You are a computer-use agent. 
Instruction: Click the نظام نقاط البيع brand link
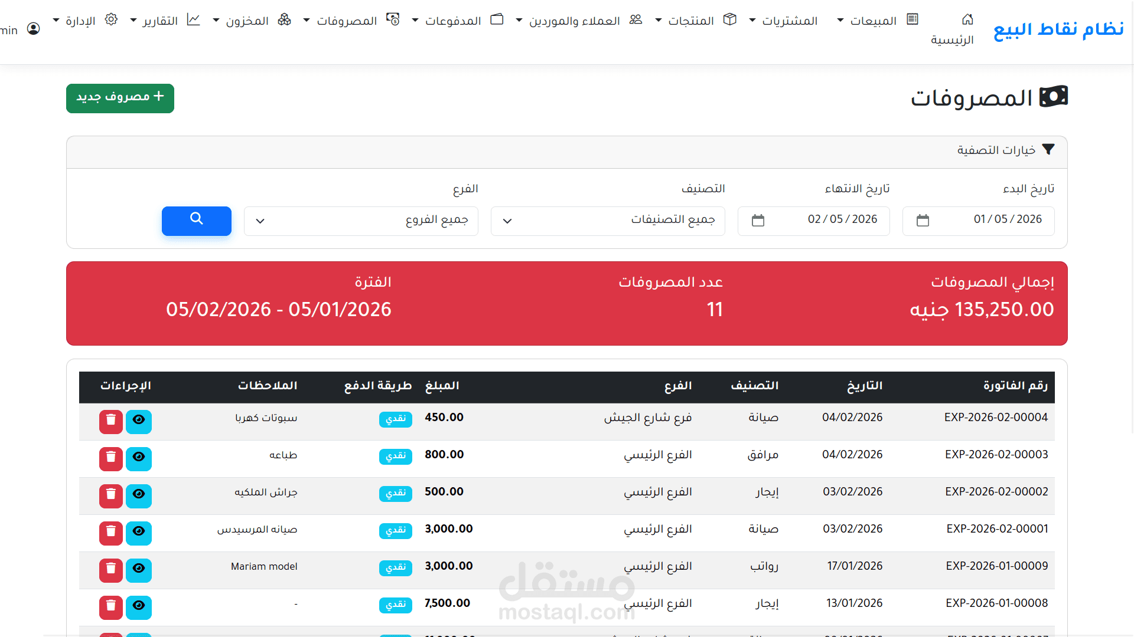pyautogui.click(x=1058, y=29)
